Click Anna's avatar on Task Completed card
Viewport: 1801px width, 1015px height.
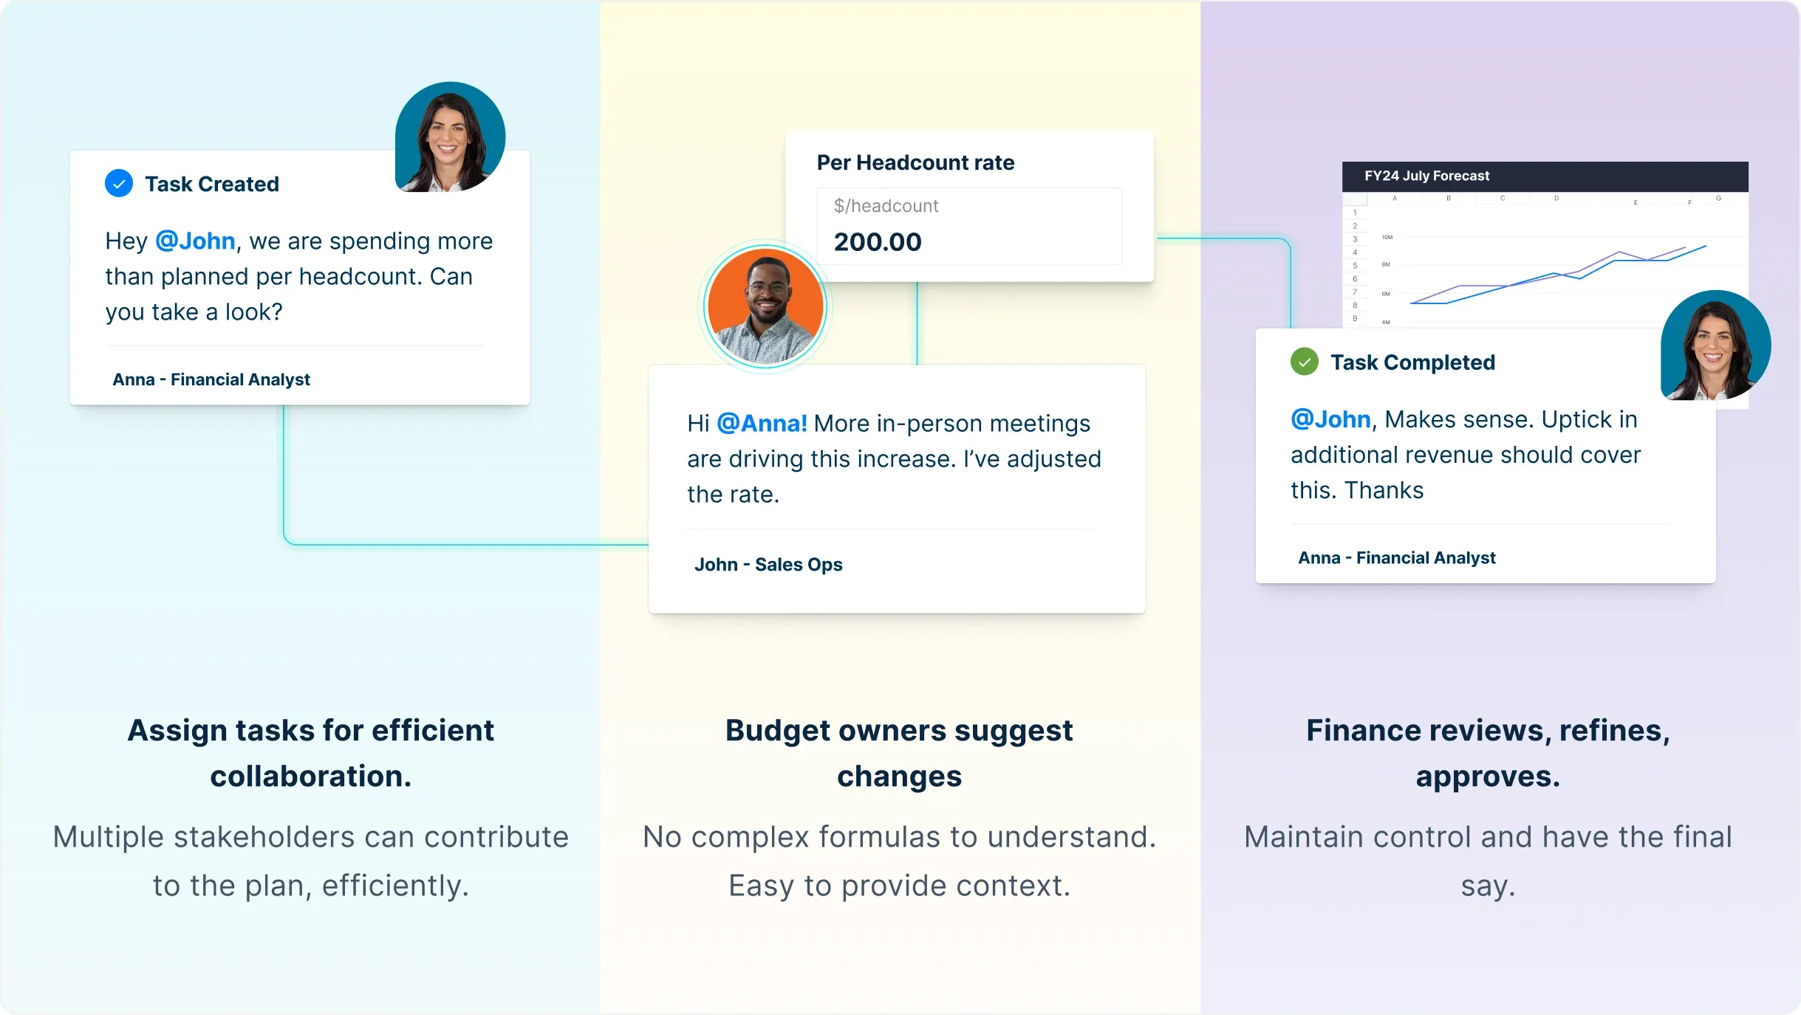point(1715,345)
